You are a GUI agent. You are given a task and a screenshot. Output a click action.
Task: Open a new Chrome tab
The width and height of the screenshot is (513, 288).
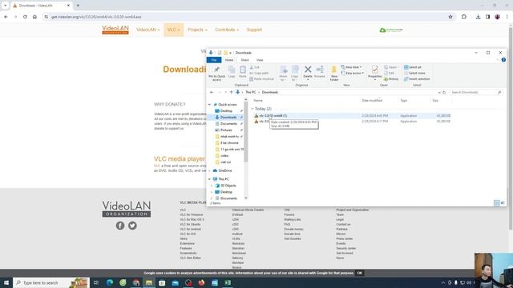(78, 6)
